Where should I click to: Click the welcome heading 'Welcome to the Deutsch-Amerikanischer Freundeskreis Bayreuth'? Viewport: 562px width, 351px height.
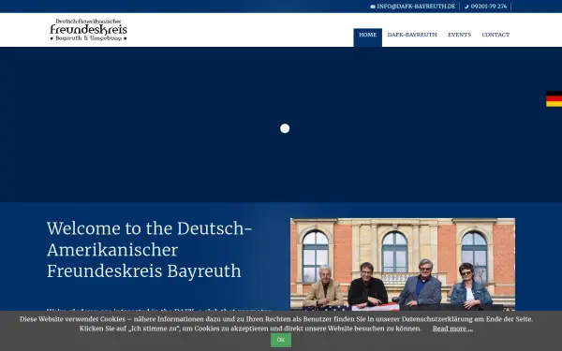[149, 250]
